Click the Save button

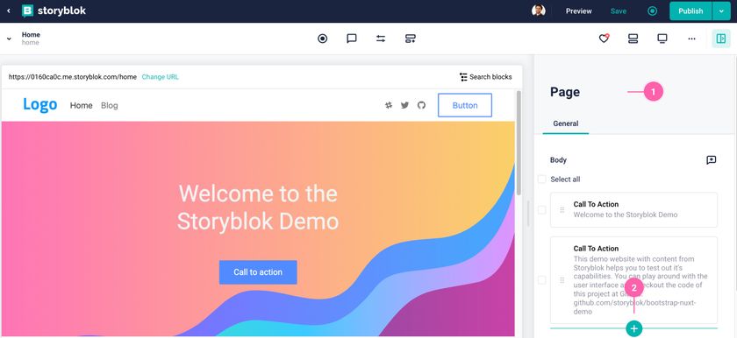(618, 11)
